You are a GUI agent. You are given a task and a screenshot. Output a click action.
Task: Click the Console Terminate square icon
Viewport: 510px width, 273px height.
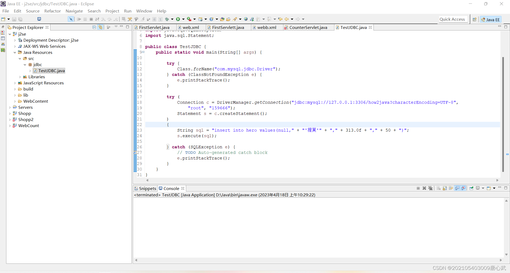tap(418, 188)
